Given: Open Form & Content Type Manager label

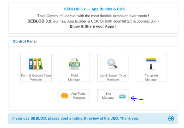Looking at the screenshot, I should [36, 77].
